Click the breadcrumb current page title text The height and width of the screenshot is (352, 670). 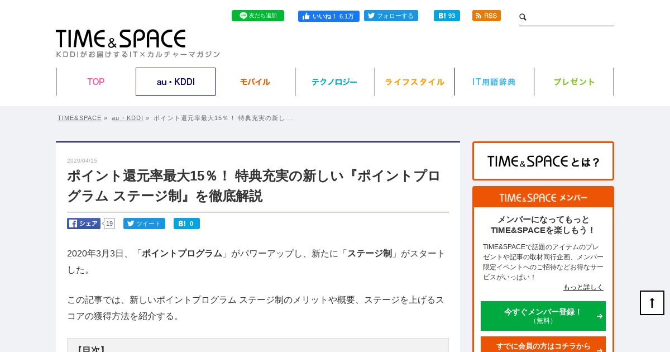click(223, 118)
